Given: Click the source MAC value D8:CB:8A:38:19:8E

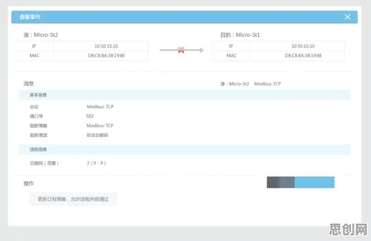Looking at the screenshot, I should tap(106, 55).
